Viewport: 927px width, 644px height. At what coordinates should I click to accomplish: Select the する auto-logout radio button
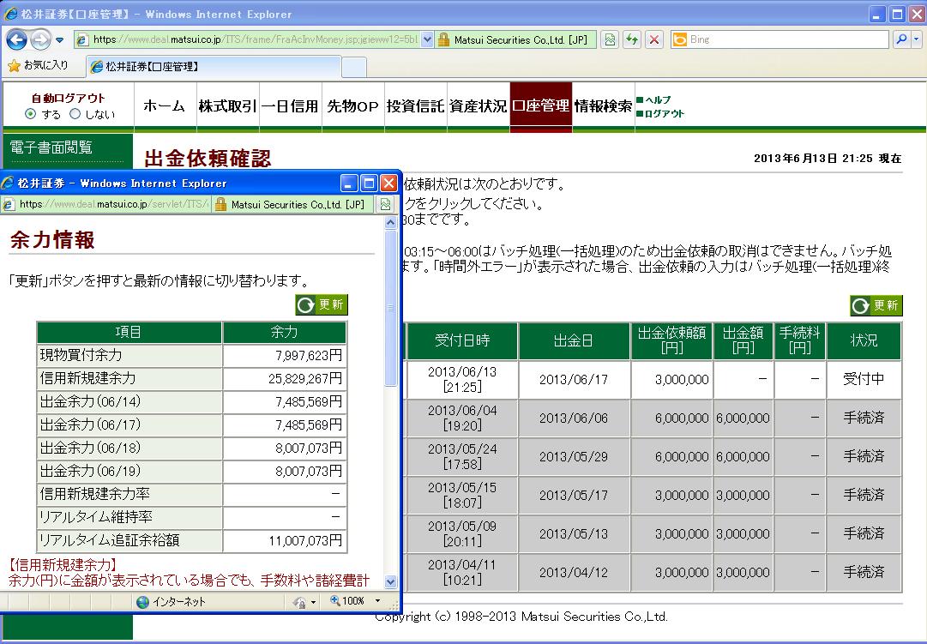tap(31, 114)
